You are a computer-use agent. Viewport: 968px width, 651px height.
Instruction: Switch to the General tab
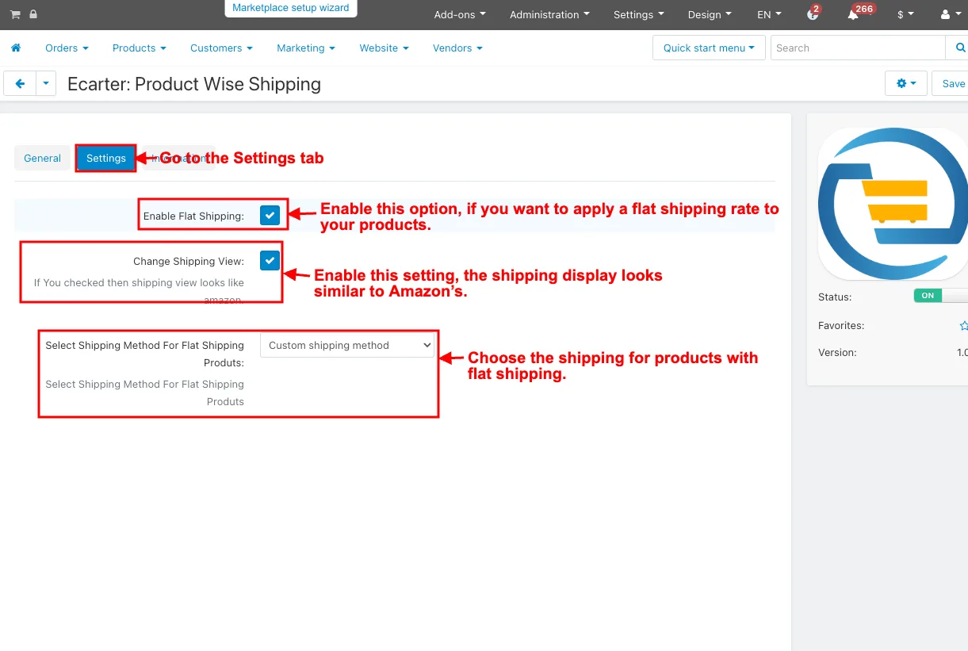pos(42,158)
